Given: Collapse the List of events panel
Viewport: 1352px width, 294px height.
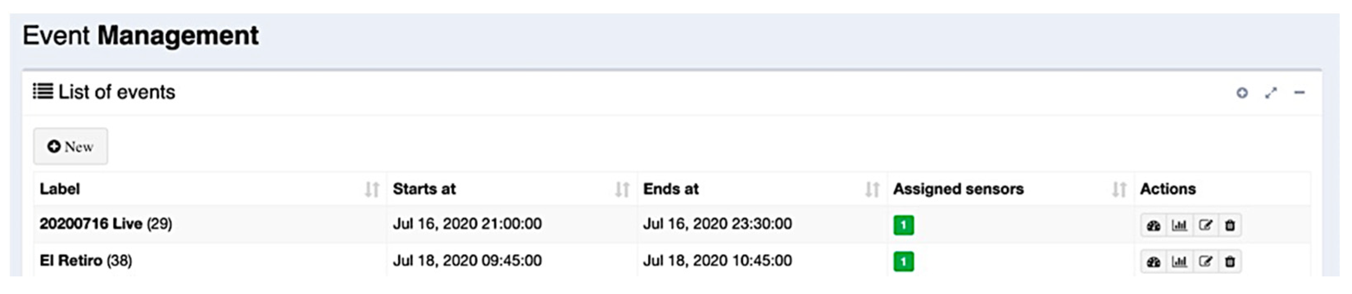Looking at the screenshot, I should (x=1300, y=93).
